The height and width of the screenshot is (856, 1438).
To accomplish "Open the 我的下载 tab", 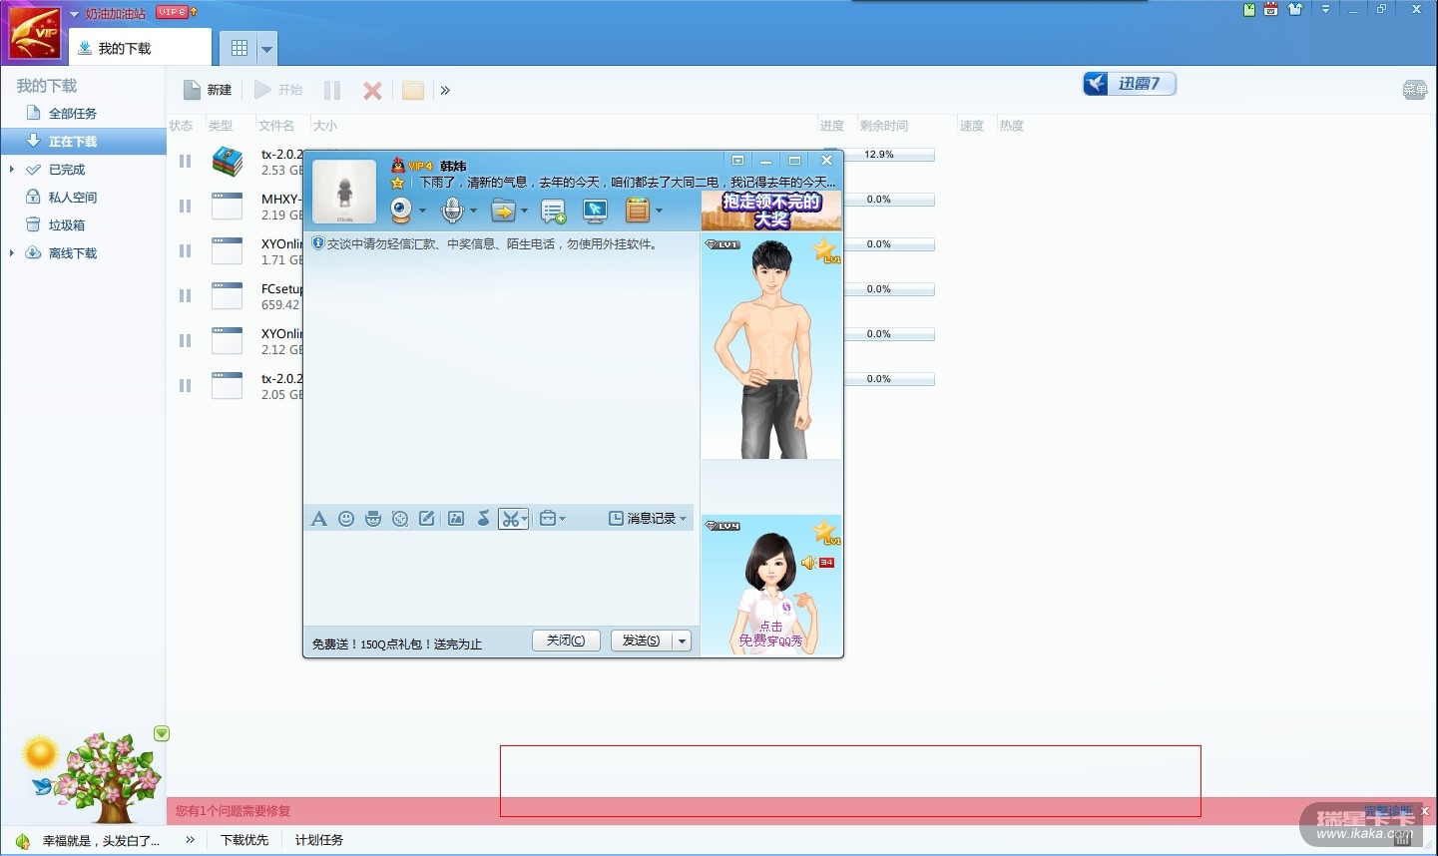I will click(124, 48).
